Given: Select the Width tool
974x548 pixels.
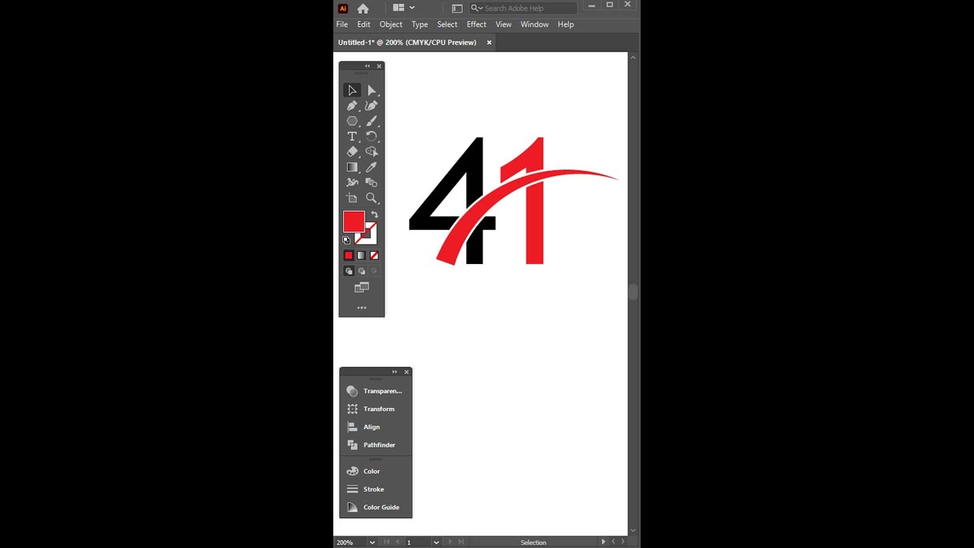Looking at the screenshot, I should tap(352, 183).
